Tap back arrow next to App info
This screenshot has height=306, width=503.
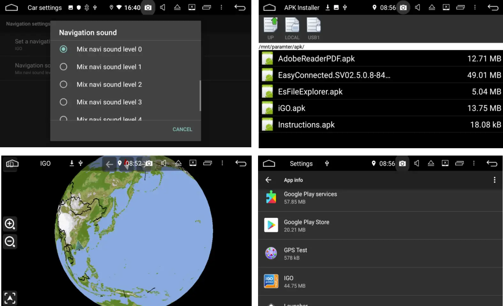(x=268, y=180)
